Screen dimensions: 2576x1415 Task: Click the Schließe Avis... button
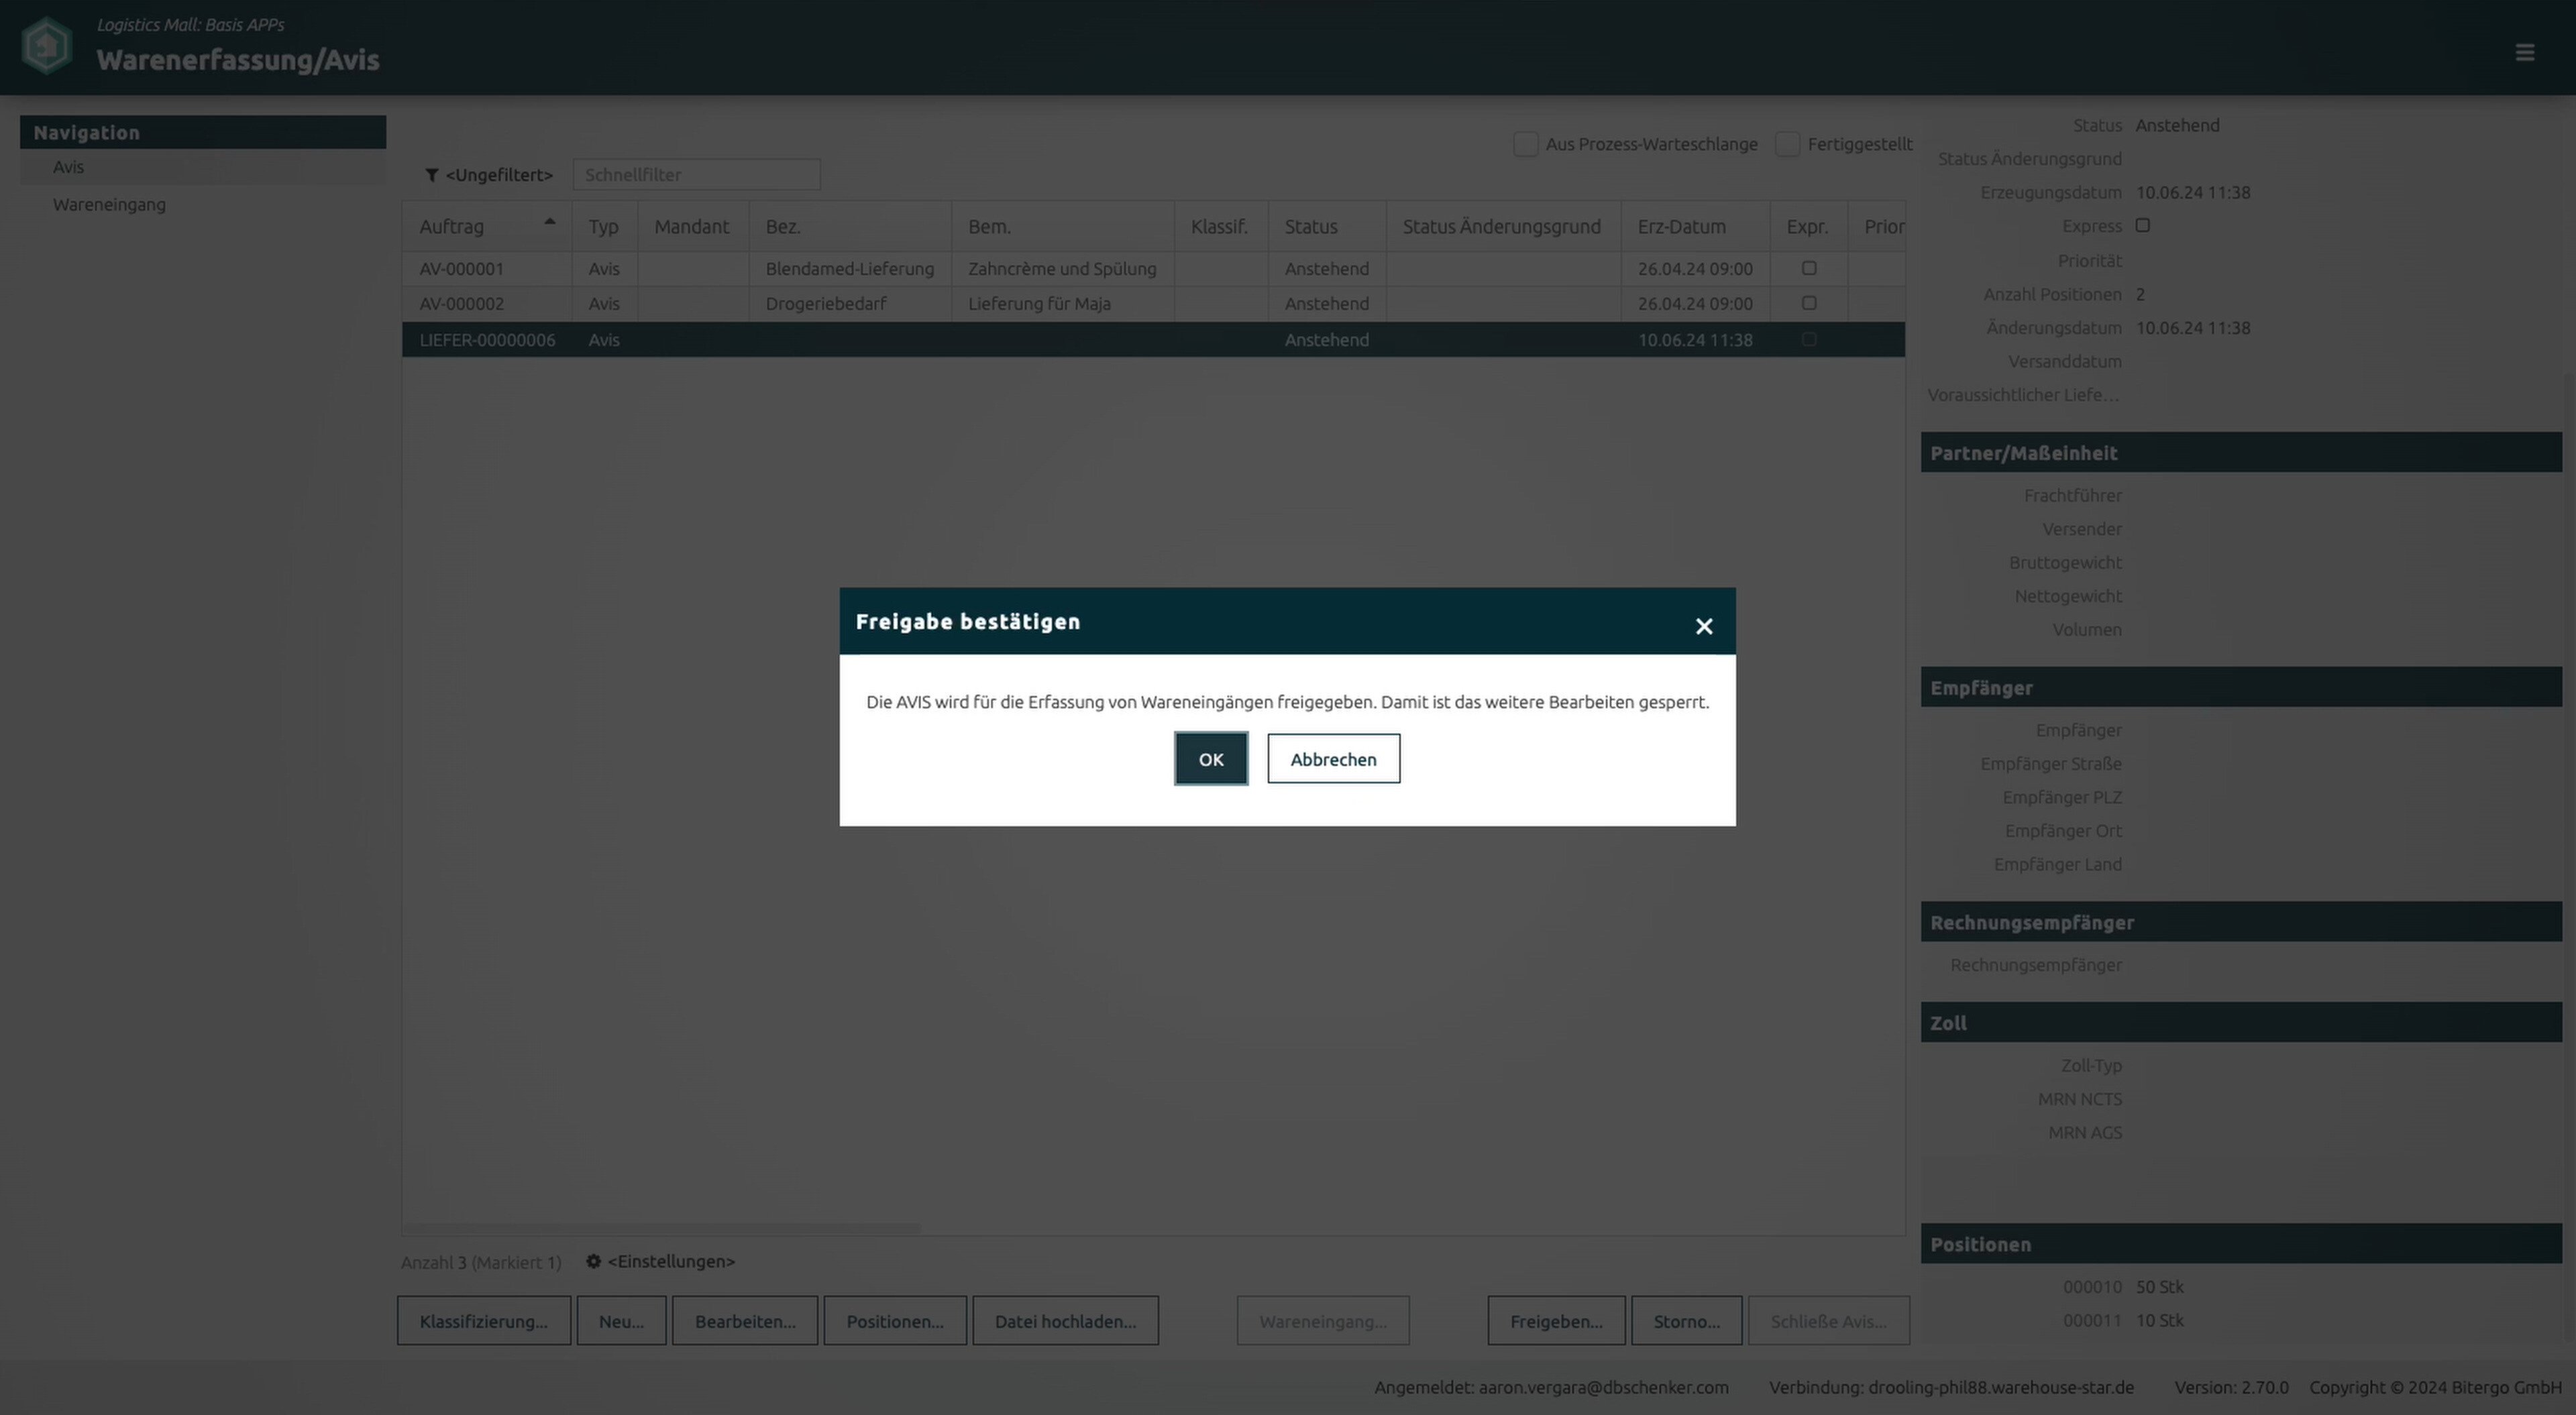point(1829,1321)
